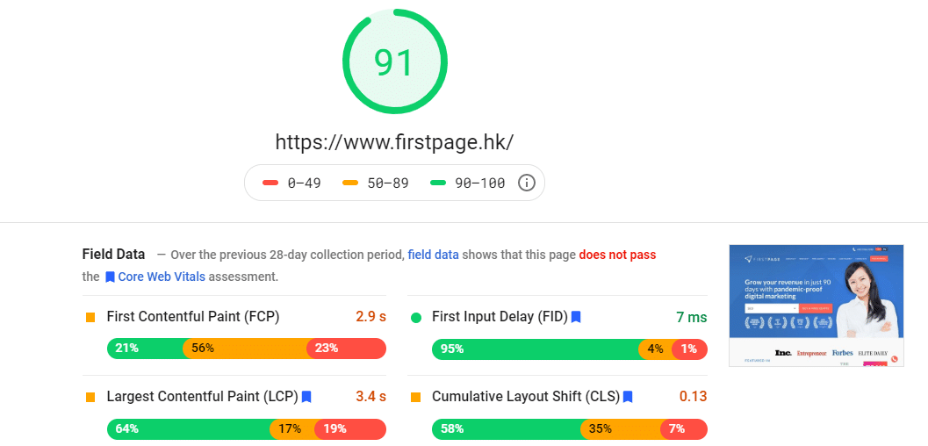The width and height of the screenshot is (928, 446).
Task: Click the 19% red segment of LCP bar
Action: (x=350, y=428)
